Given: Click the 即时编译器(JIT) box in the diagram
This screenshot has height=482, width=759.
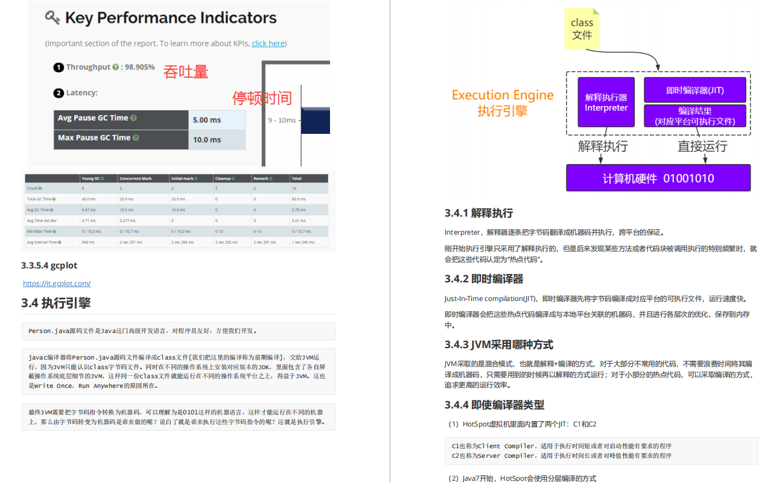Looking at the screenshot, I should 695,90.
